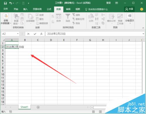Switch to the 公式 (Formulas) tab
Image resolution: width=146 pixels, height=114 pixels.
pyautogui.click(x=49, y=9)
